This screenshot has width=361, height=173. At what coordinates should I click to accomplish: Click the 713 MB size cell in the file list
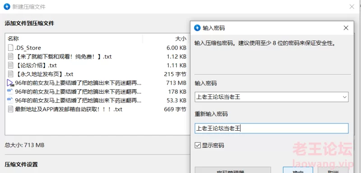[176, 83]
